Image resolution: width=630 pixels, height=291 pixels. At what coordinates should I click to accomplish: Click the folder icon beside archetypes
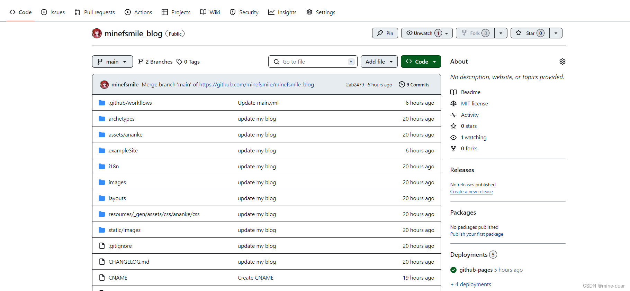tap(102, 119)
